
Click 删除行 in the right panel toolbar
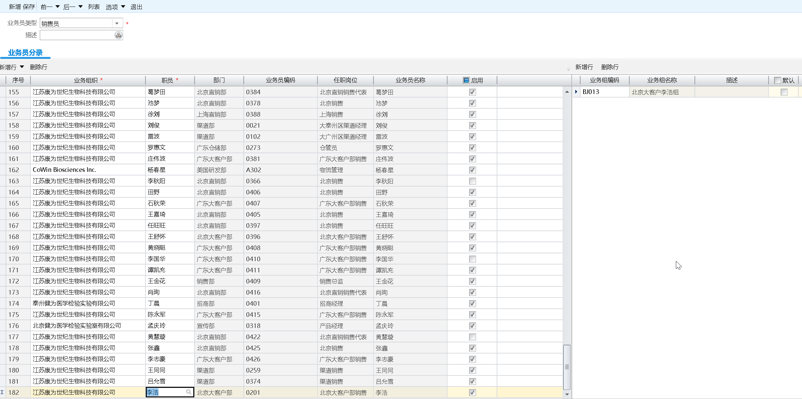pos(610,67)
